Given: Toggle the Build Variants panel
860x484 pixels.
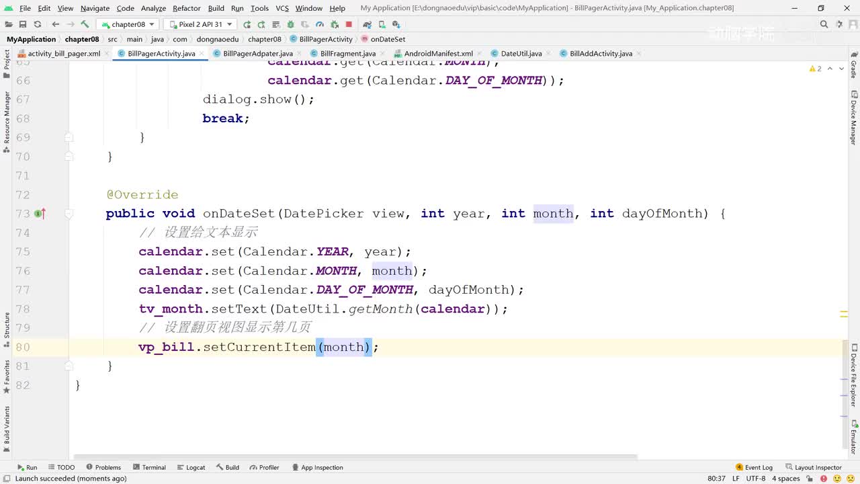Looking at the screenshot, I should 7,429.
